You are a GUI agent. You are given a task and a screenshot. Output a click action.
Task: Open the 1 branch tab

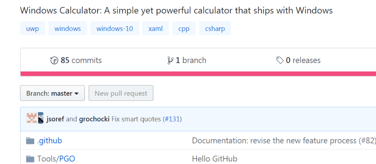coord(187,61)
